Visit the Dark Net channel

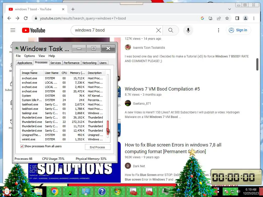[139, 166]
